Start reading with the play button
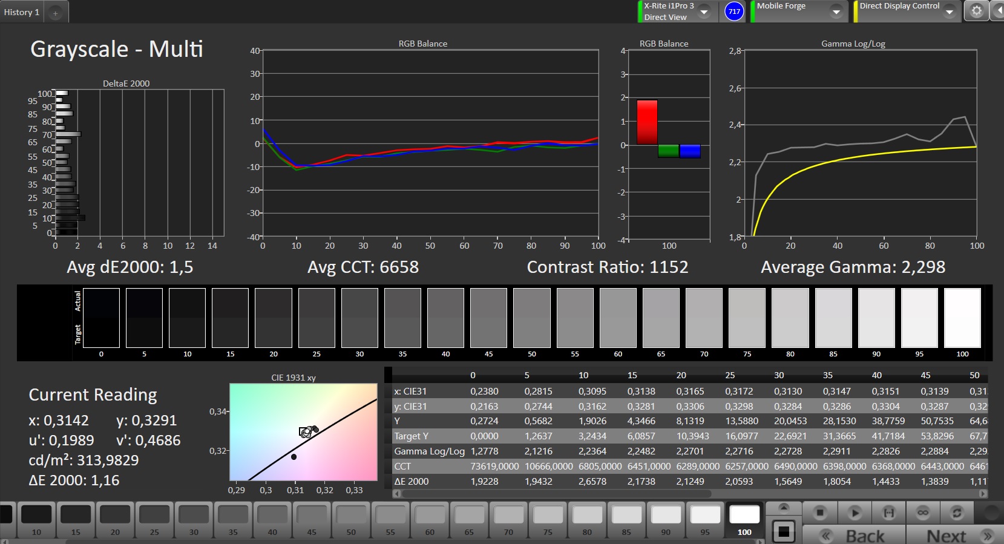Screen dimensions: 1004x544 pos(855,513)
